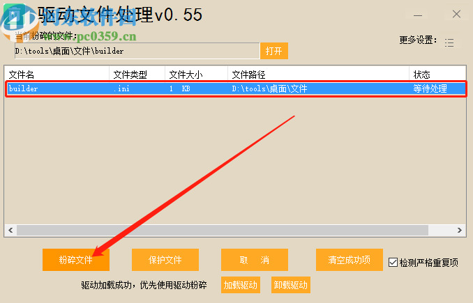Sort by the 文件名 column header
The height and width of the screenshot is (303, 473).
tap(57, 75)
